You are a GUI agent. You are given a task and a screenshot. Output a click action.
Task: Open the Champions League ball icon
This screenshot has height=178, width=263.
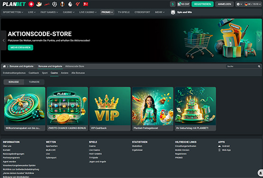54,4
